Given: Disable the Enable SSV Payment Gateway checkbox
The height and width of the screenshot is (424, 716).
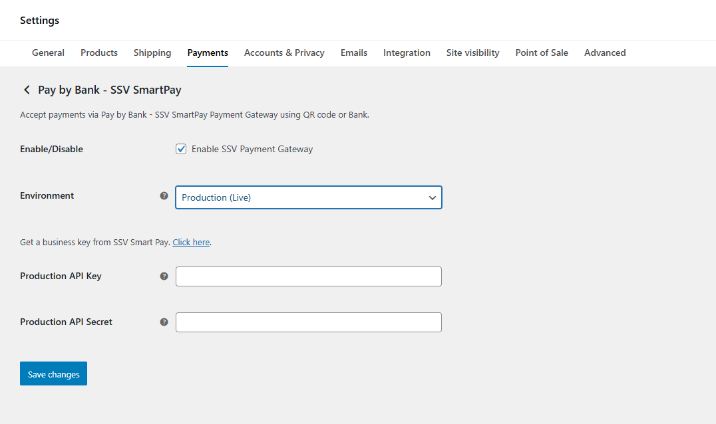Looking at the screenshot, I should pos(181,149).
